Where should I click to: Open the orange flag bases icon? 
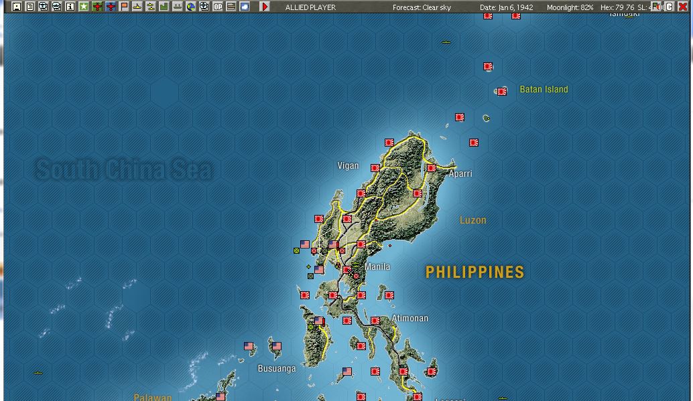coord(124,7)
